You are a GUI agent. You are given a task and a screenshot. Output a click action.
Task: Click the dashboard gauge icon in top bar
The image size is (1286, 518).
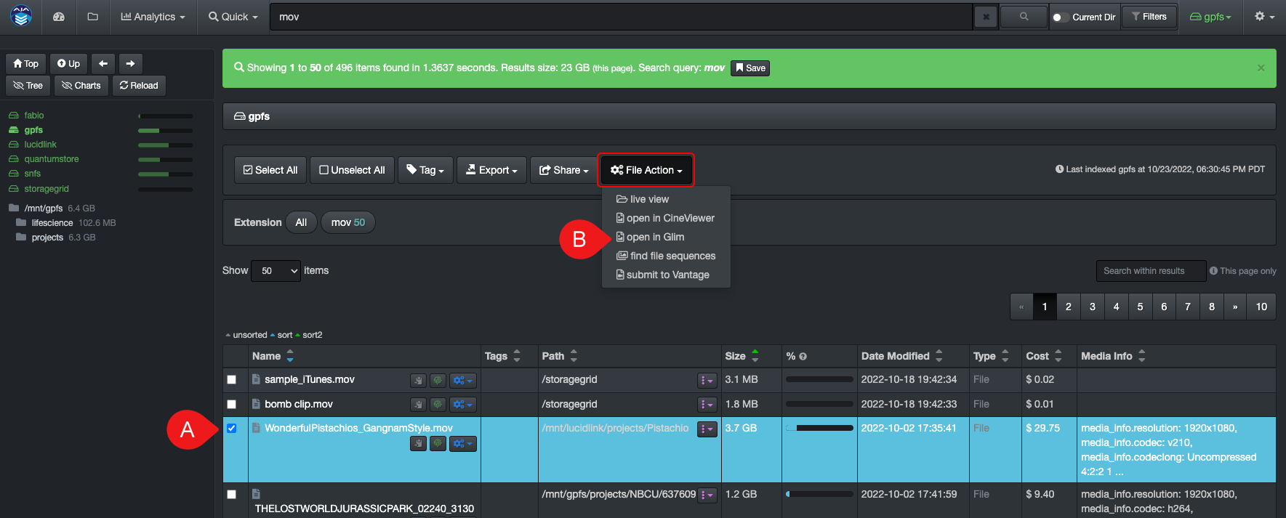(x=59, y=17)
